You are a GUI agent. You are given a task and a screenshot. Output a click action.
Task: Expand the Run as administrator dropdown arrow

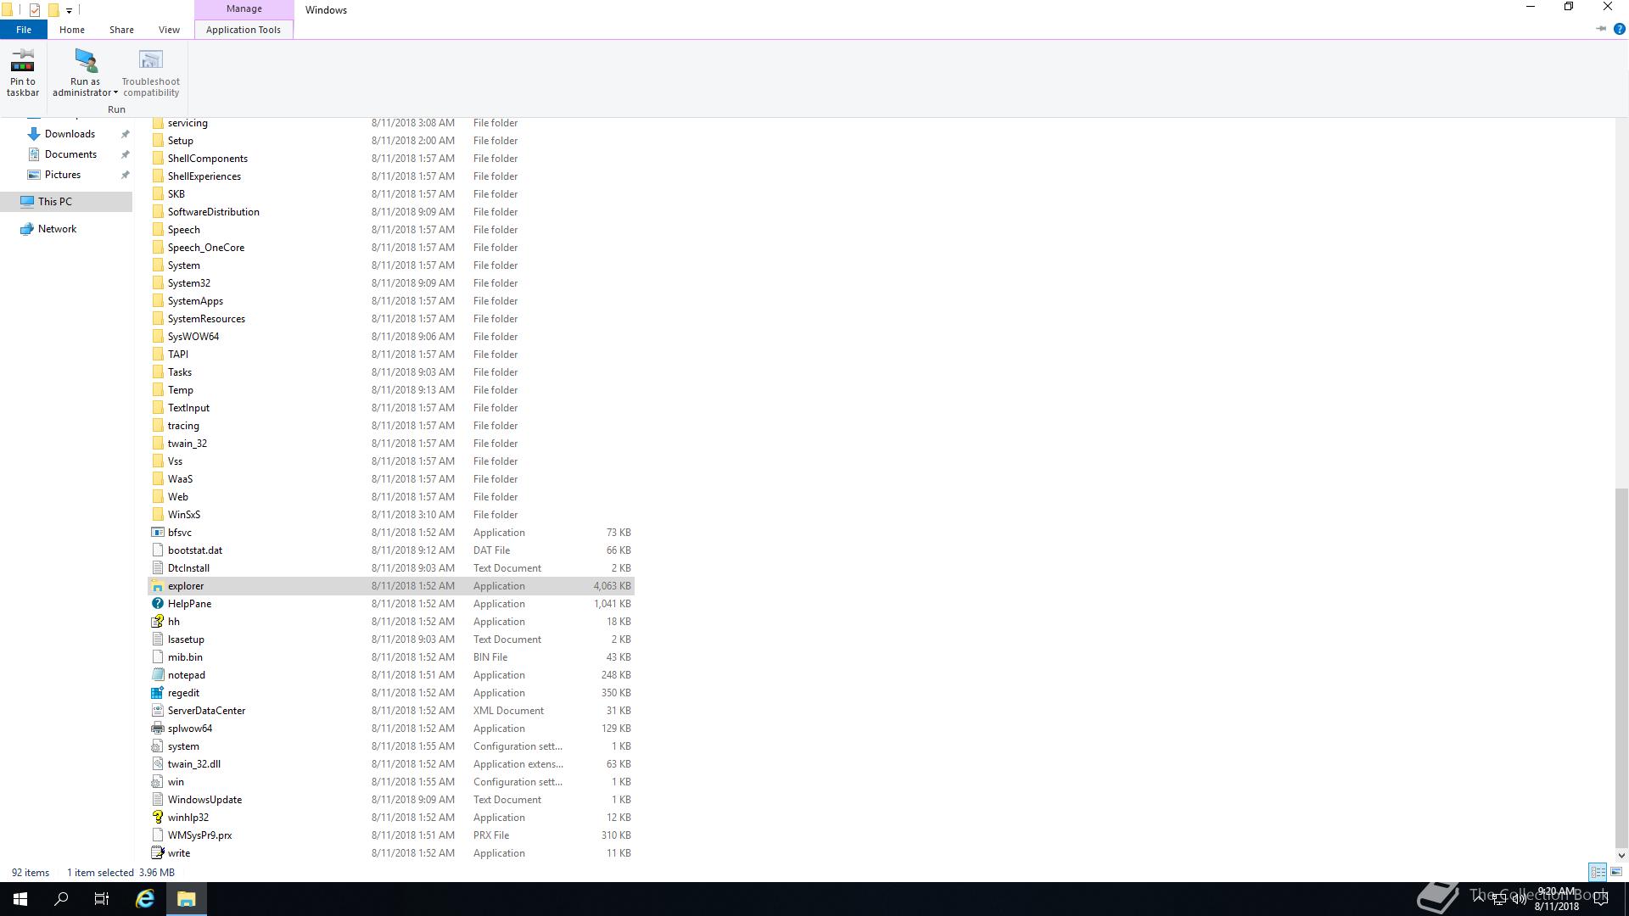115,93
